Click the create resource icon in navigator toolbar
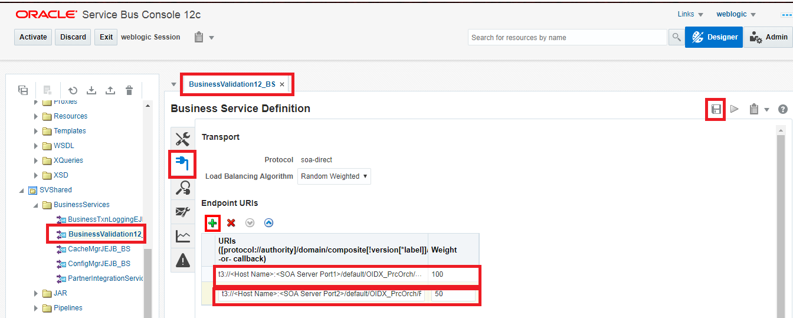This screenshot has width=793, height=318. [x=48, y=90]
